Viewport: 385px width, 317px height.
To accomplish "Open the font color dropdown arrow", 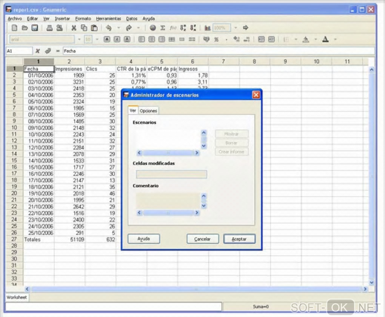I will pos(336,39).
